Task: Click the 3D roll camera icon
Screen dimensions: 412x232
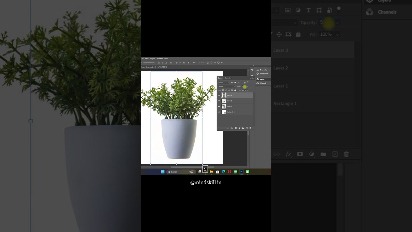Action: click(x=211, y=63)
